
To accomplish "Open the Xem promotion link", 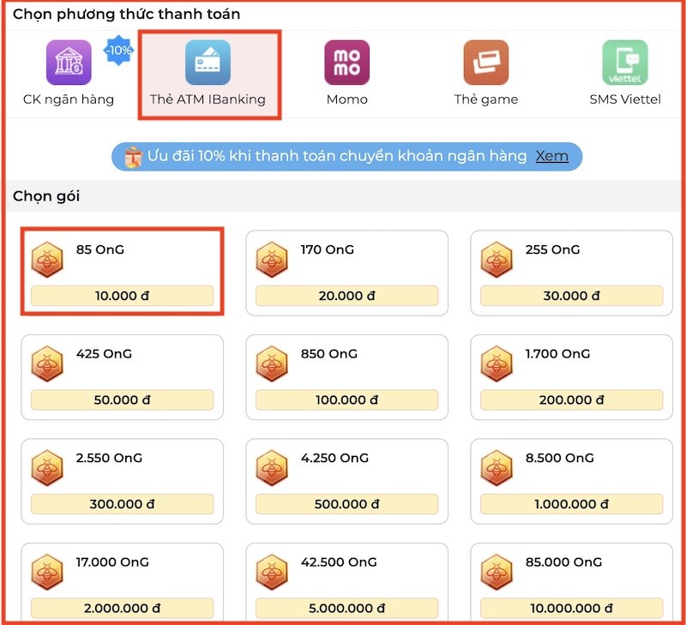I will coord(553,155).
